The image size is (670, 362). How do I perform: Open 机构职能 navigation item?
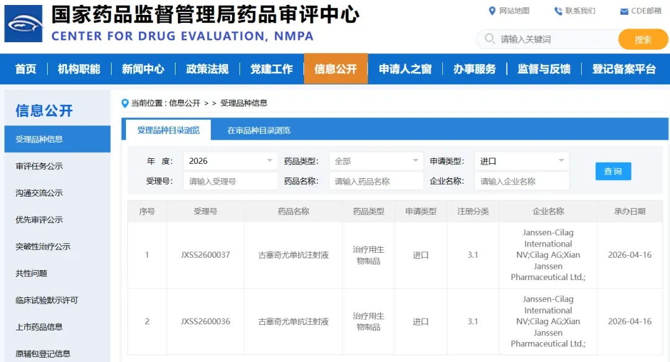click(x=79, y=69)
